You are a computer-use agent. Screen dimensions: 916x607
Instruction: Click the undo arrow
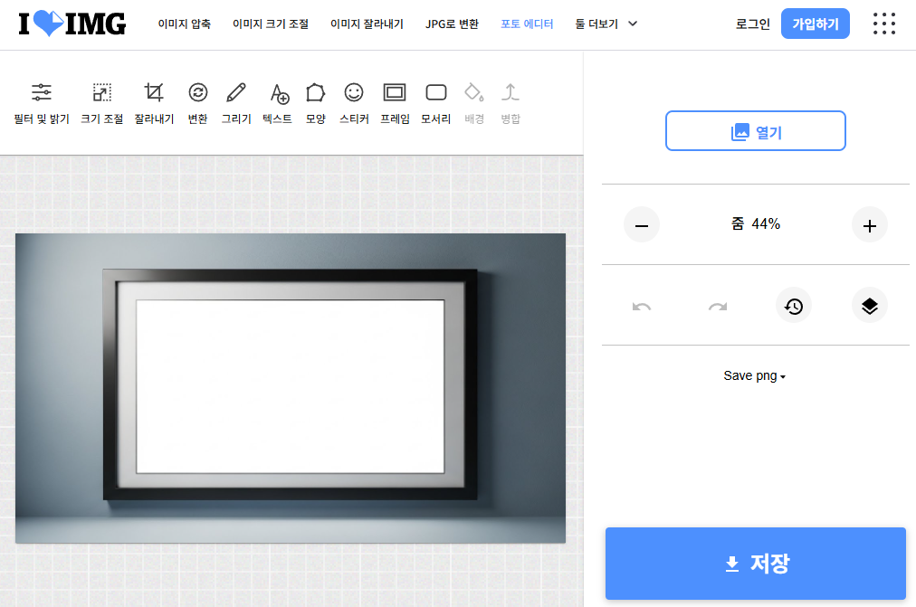[x=642, y=308]
